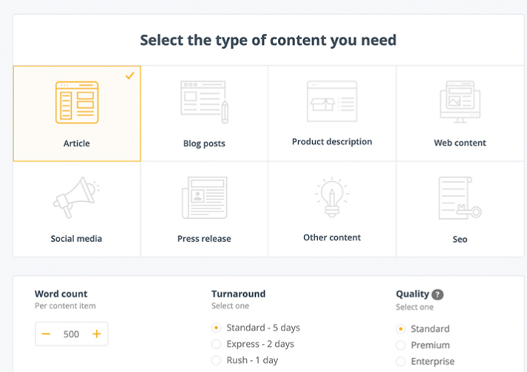Select Standard - 5 days turnaround
This screenshot has height=372, width=527.
point(216,328)
